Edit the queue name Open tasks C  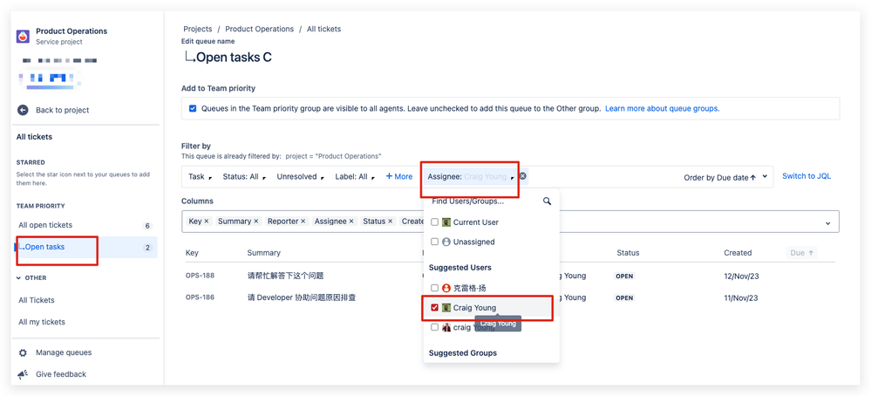[234, 58]
